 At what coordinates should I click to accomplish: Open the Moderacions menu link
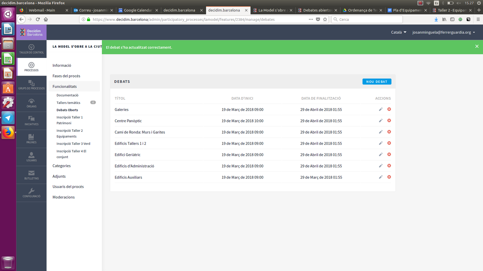click(64, 197)
